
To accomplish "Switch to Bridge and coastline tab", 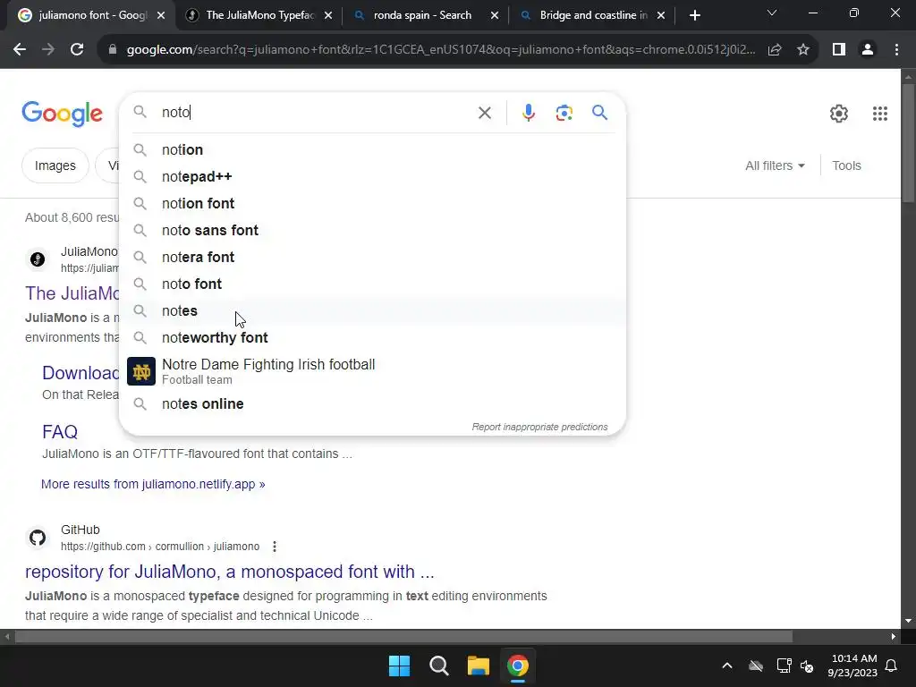I will [x=593, y=16].
